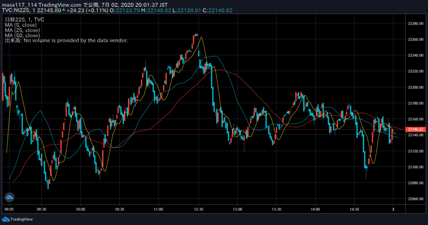The width and height of the screenshot is (428, 225).
Task: Click the 10:00 time axis label
Action: point(81,210)
